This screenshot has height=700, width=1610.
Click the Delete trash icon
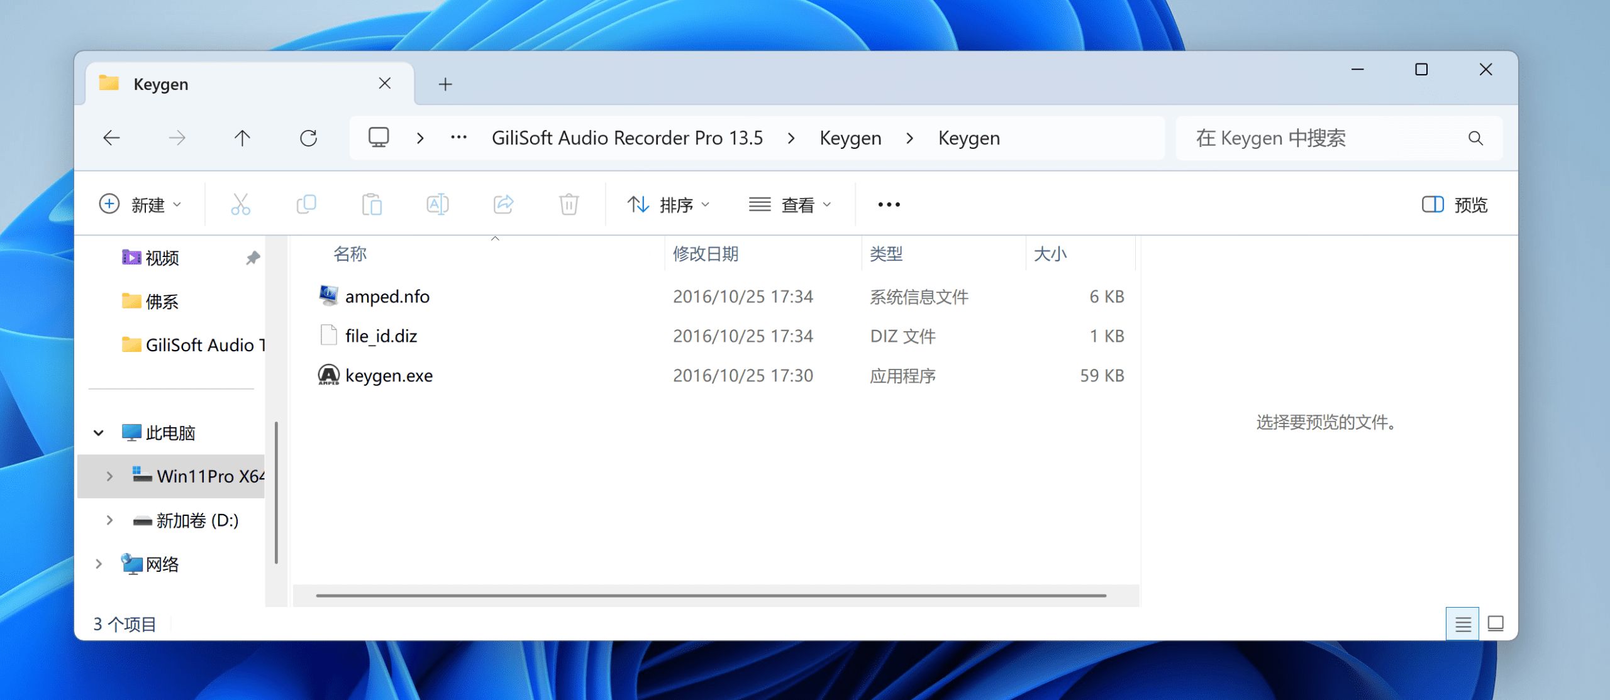(x=569, y=204)
